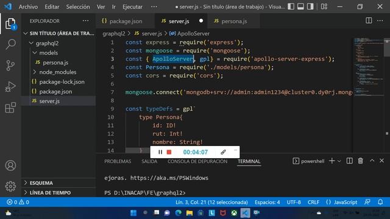
Task: Split the terminal
Action: tap(349, 161)
